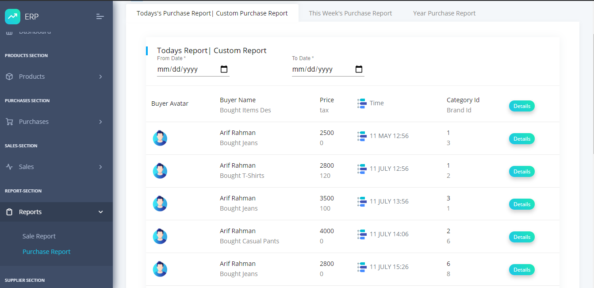Collapse sidebar with the hamburger menu icon

click(x=100, y=17)
